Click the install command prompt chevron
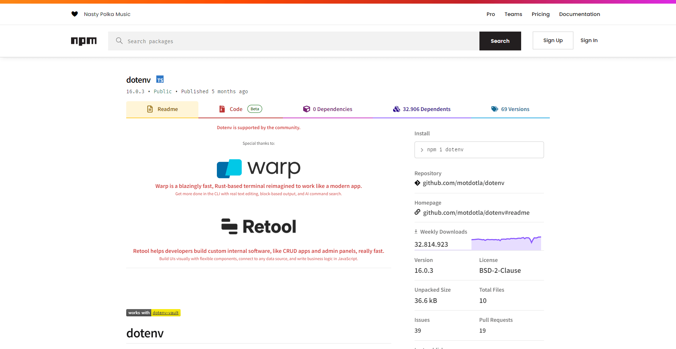This screenshot has width=676, height=349. pyautogui.click(x=422, y=150)
